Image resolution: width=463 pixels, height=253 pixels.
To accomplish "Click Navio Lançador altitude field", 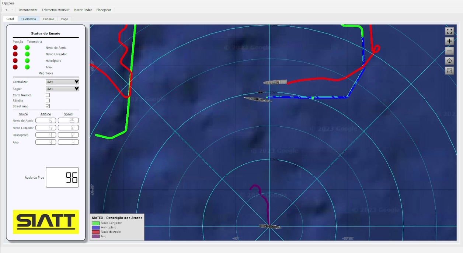I will pos(46,128).
